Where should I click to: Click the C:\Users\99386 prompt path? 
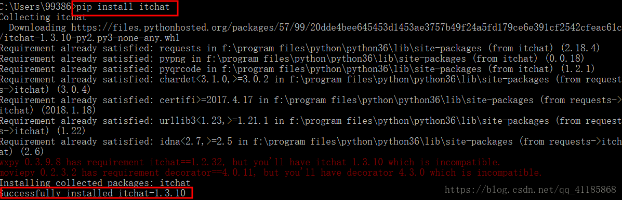point(36,7)
